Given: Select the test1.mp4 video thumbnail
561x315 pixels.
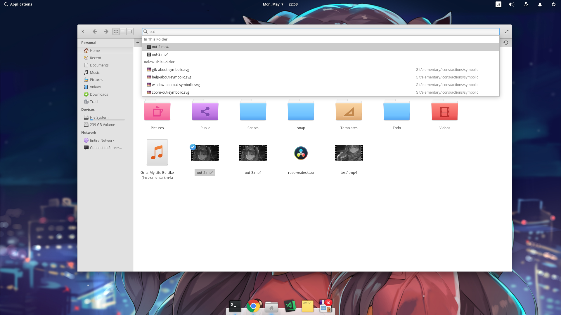Looking at the screenshot, I should tap(349, 153).
